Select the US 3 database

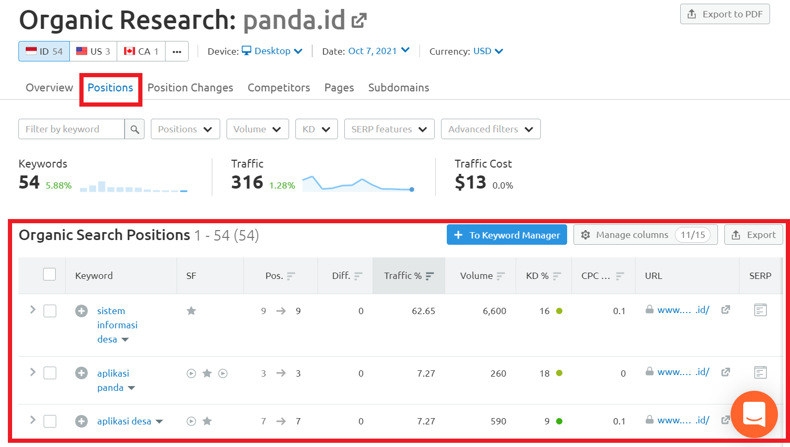[93, 51]
